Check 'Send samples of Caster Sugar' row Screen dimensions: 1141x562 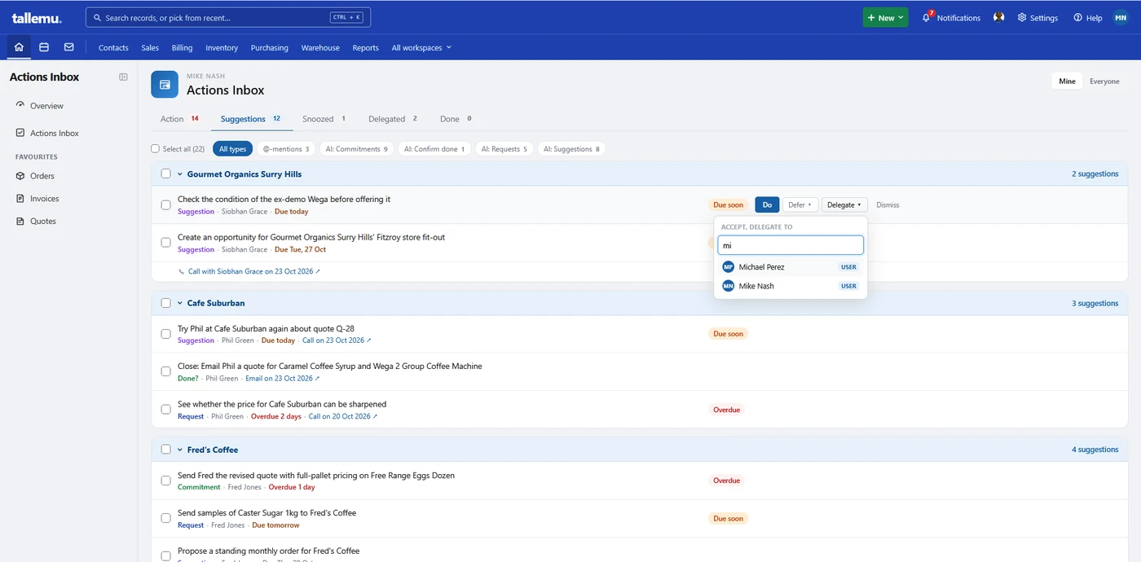pyautogui.click(x=166, y=518)
